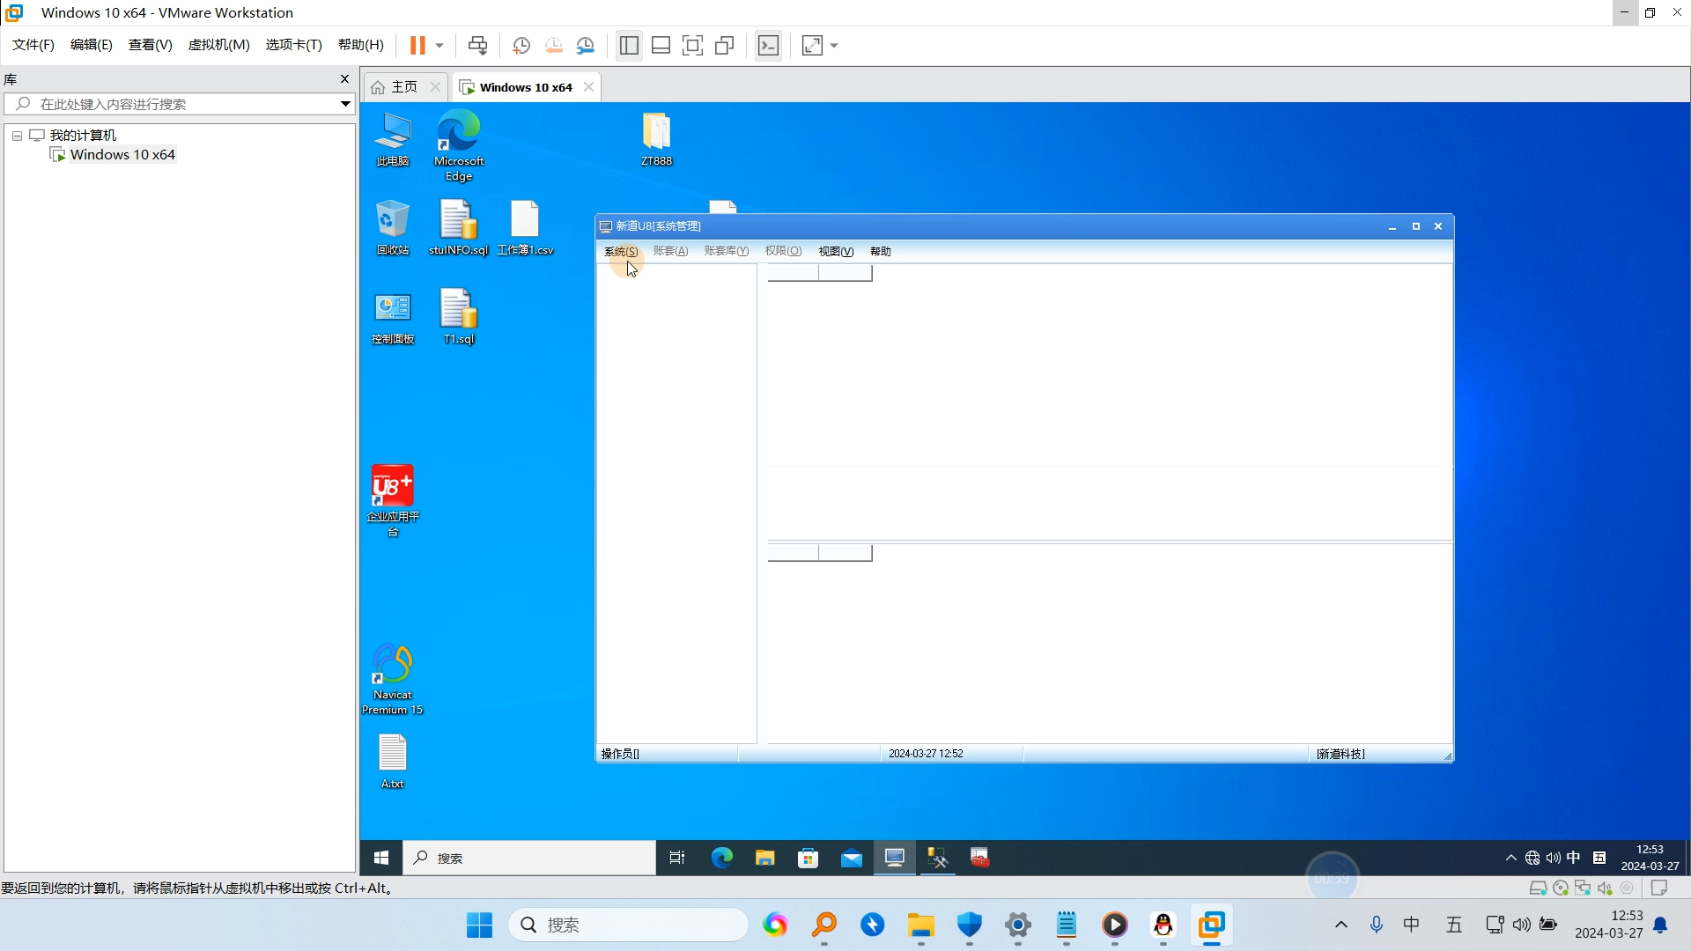Open the 系统(S) menu in U8
This screenshot has height=951, width=1691.
621,252
